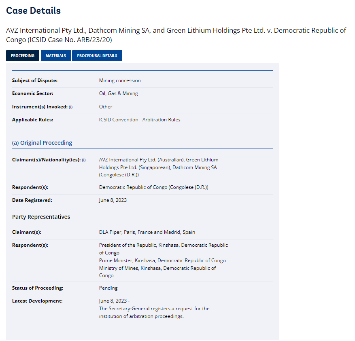Click Economic Sector label
Viewport: 355px width, 341px height.
[33, 93]
